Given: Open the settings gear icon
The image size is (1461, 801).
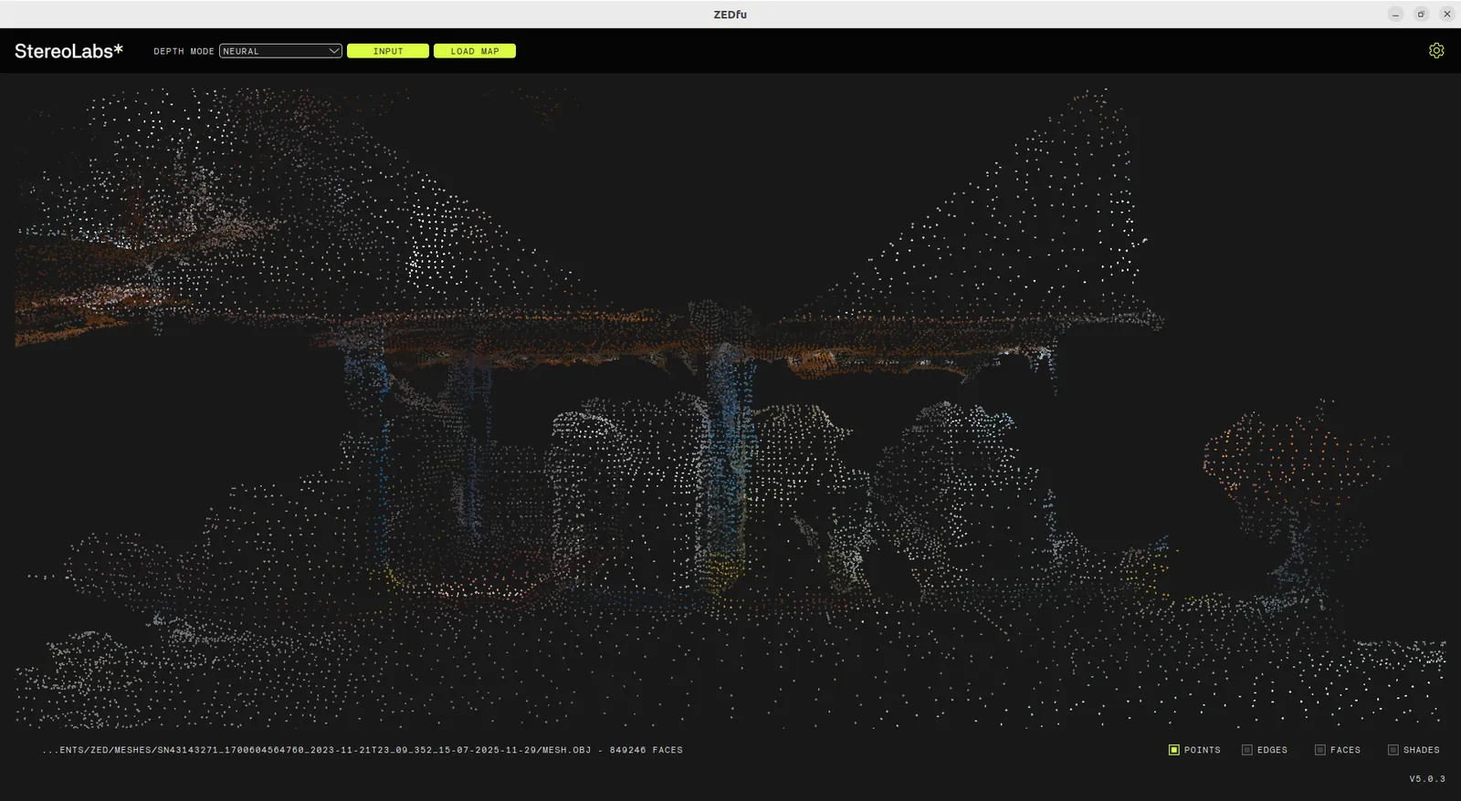Looking at the screenshot, I should 1436,51.
